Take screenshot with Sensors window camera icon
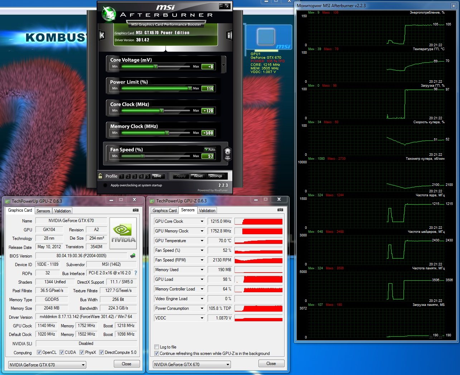The height and width of the screenshot is (375, 460). point(280,210)
